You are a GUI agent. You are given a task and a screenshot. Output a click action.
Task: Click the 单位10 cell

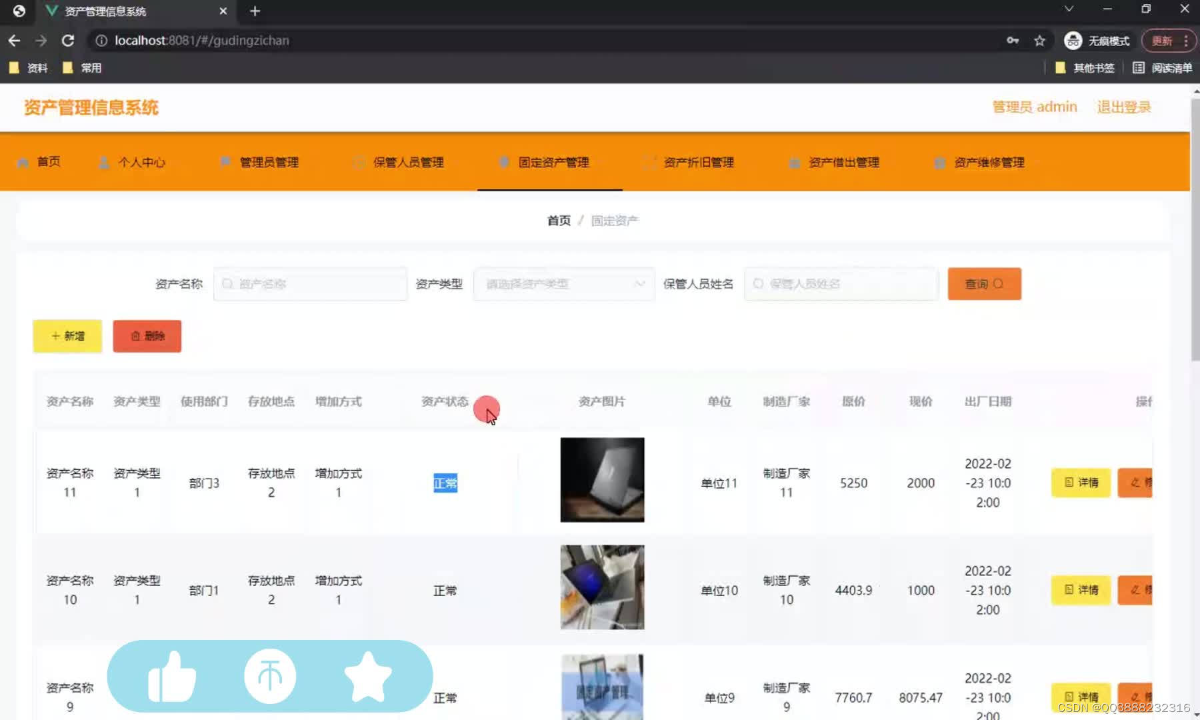pyautogui.click(x=719, y=591)
